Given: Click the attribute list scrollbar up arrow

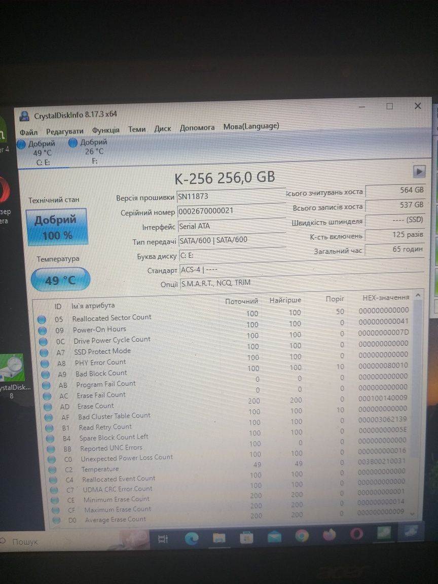Looking at the screenshot, I should tap(418, 296).
